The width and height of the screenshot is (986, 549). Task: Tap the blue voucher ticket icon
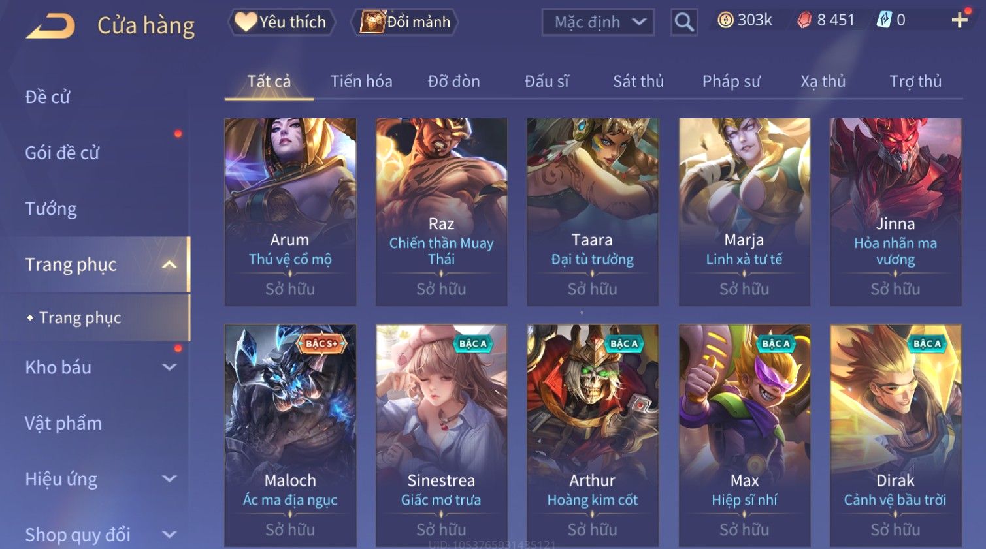[883, 20]
